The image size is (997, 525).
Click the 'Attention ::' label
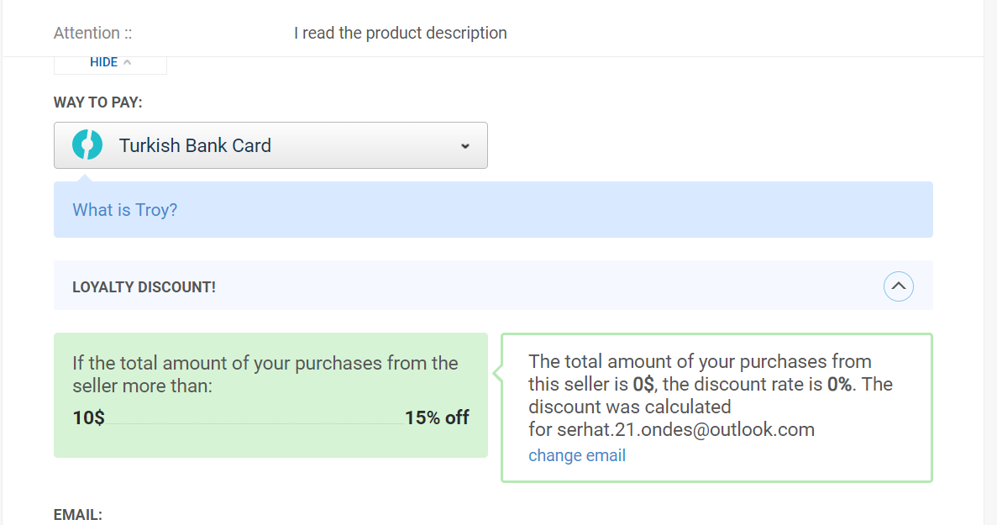[x=92, y=33]
